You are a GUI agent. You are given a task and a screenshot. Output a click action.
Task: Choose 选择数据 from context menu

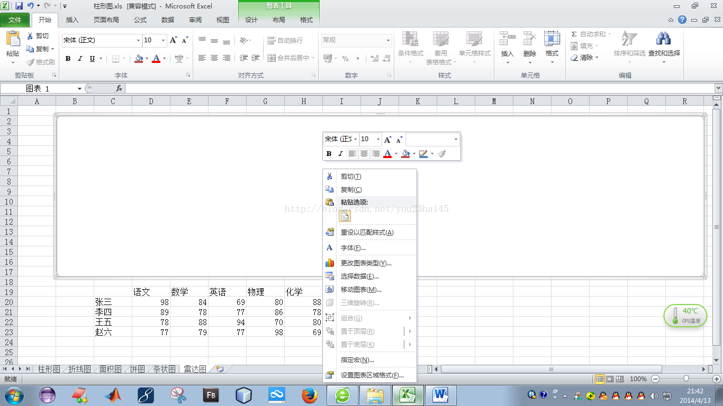tap(369, 276)
